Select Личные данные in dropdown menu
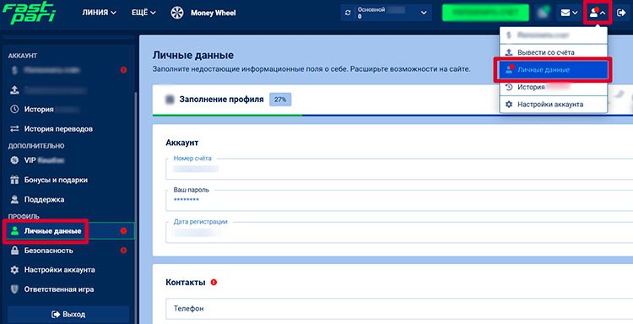633x324 pixels. coord(554,70)
